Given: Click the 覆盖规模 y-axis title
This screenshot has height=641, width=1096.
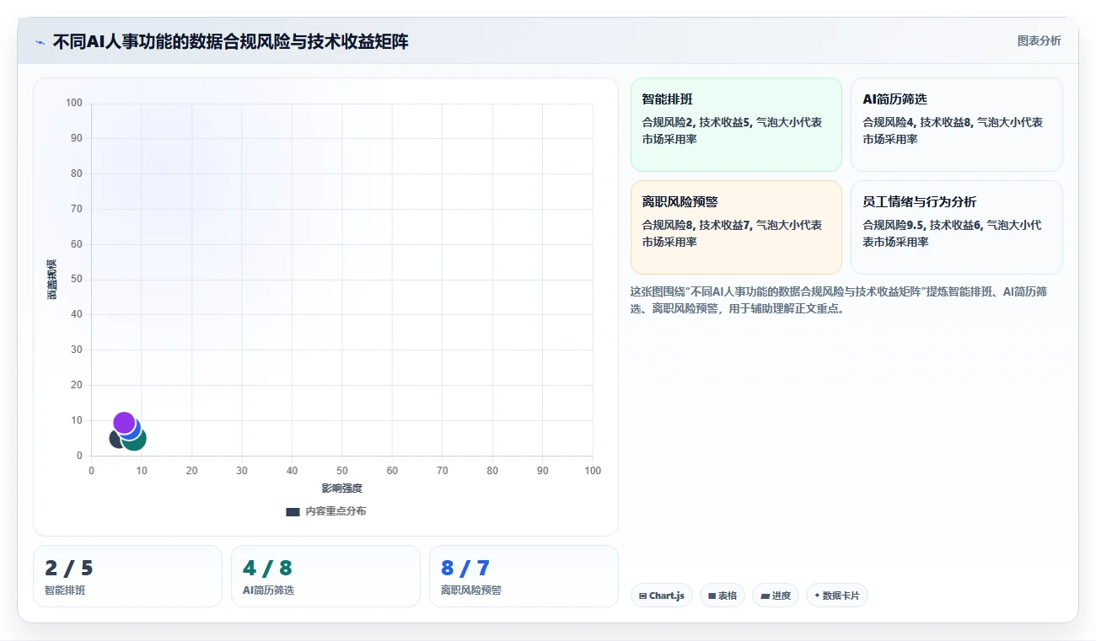Looking at the screenshot, I should click(51, 279).
